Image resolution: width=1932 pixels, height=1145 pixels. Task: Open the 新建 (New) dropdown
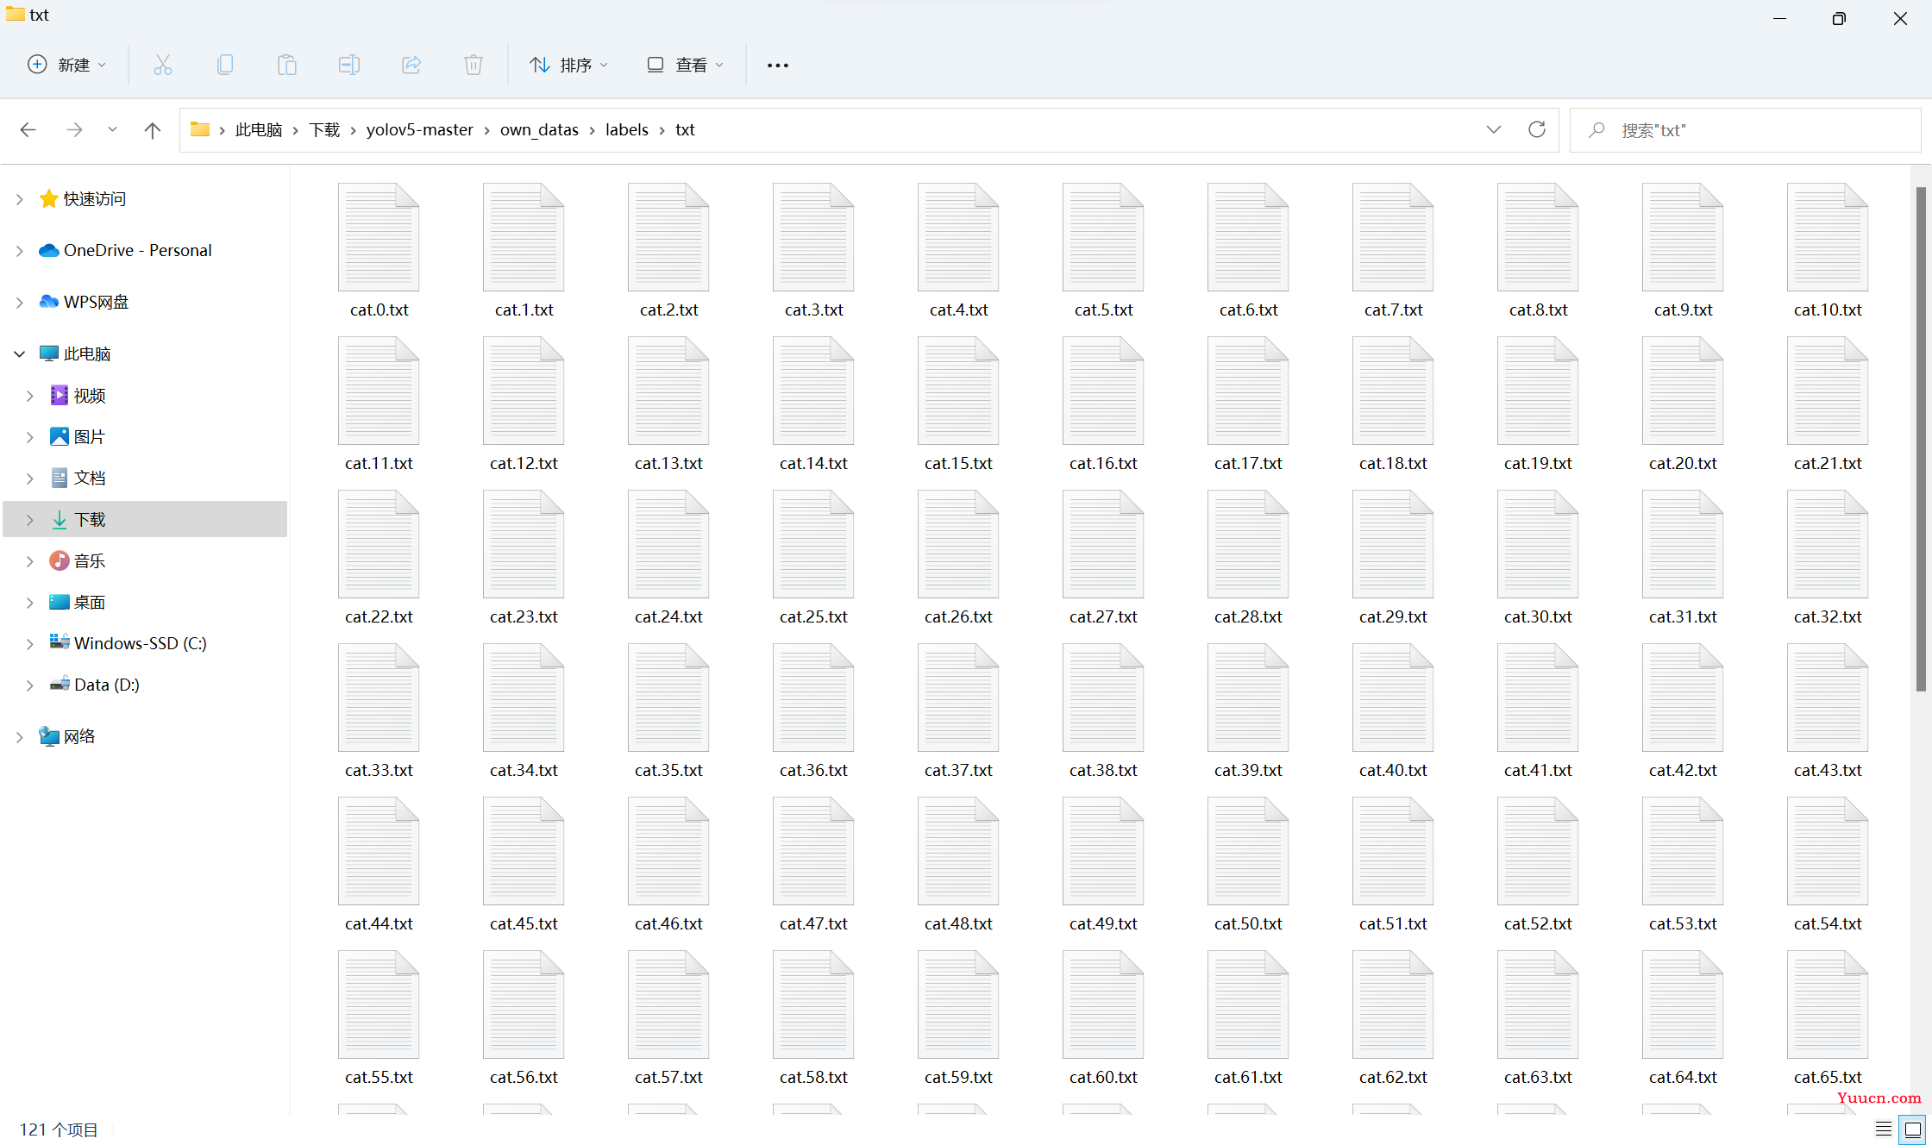pos(66,65)
